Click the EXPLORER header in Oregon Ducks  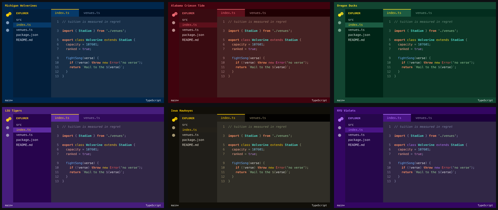pos(354,13)
